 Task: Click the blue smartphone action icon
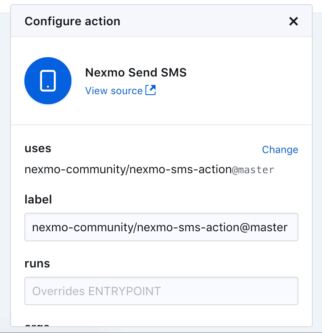[48, 81]
